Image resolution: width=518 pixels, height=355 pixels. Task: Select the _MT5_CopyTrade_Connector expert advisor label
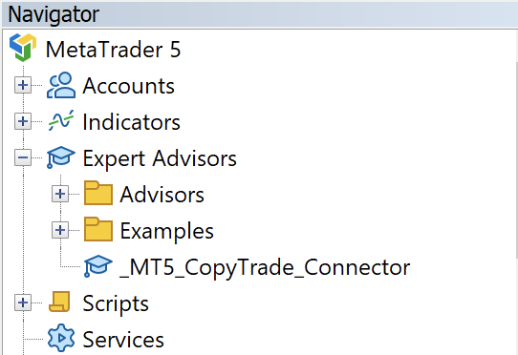[265, 267]
